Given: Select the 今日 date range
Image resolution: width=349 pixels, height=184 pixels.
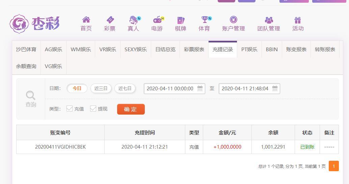Looking at the screenshot, I should 77,88.
